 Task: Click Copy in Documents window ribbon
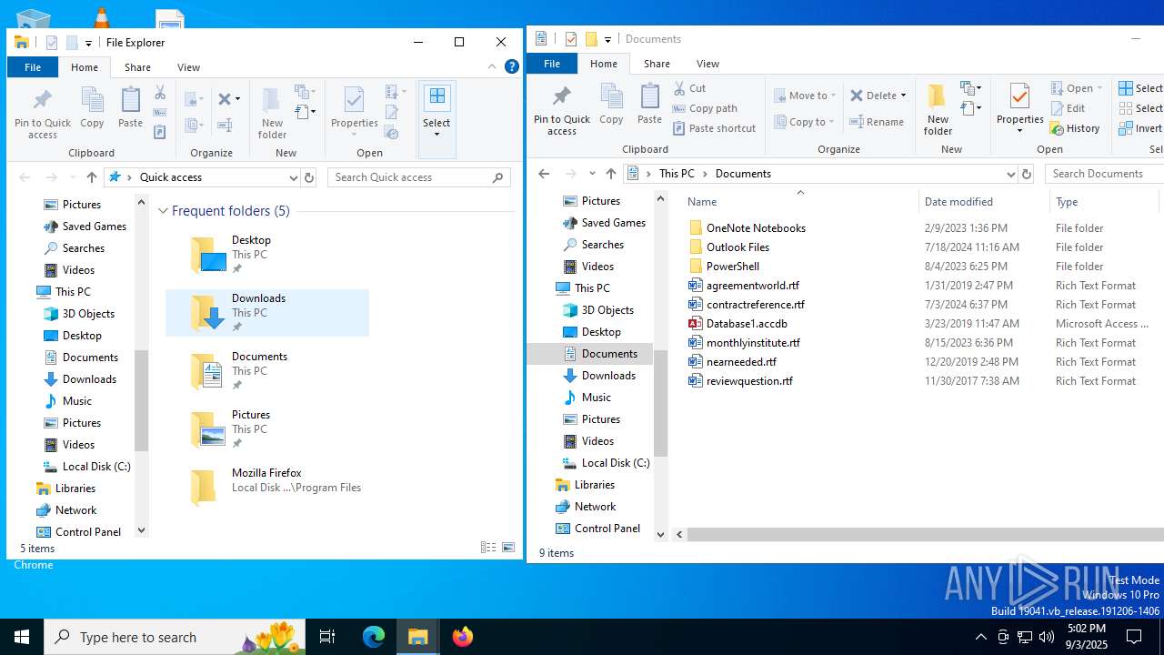(x=611, y=105)
